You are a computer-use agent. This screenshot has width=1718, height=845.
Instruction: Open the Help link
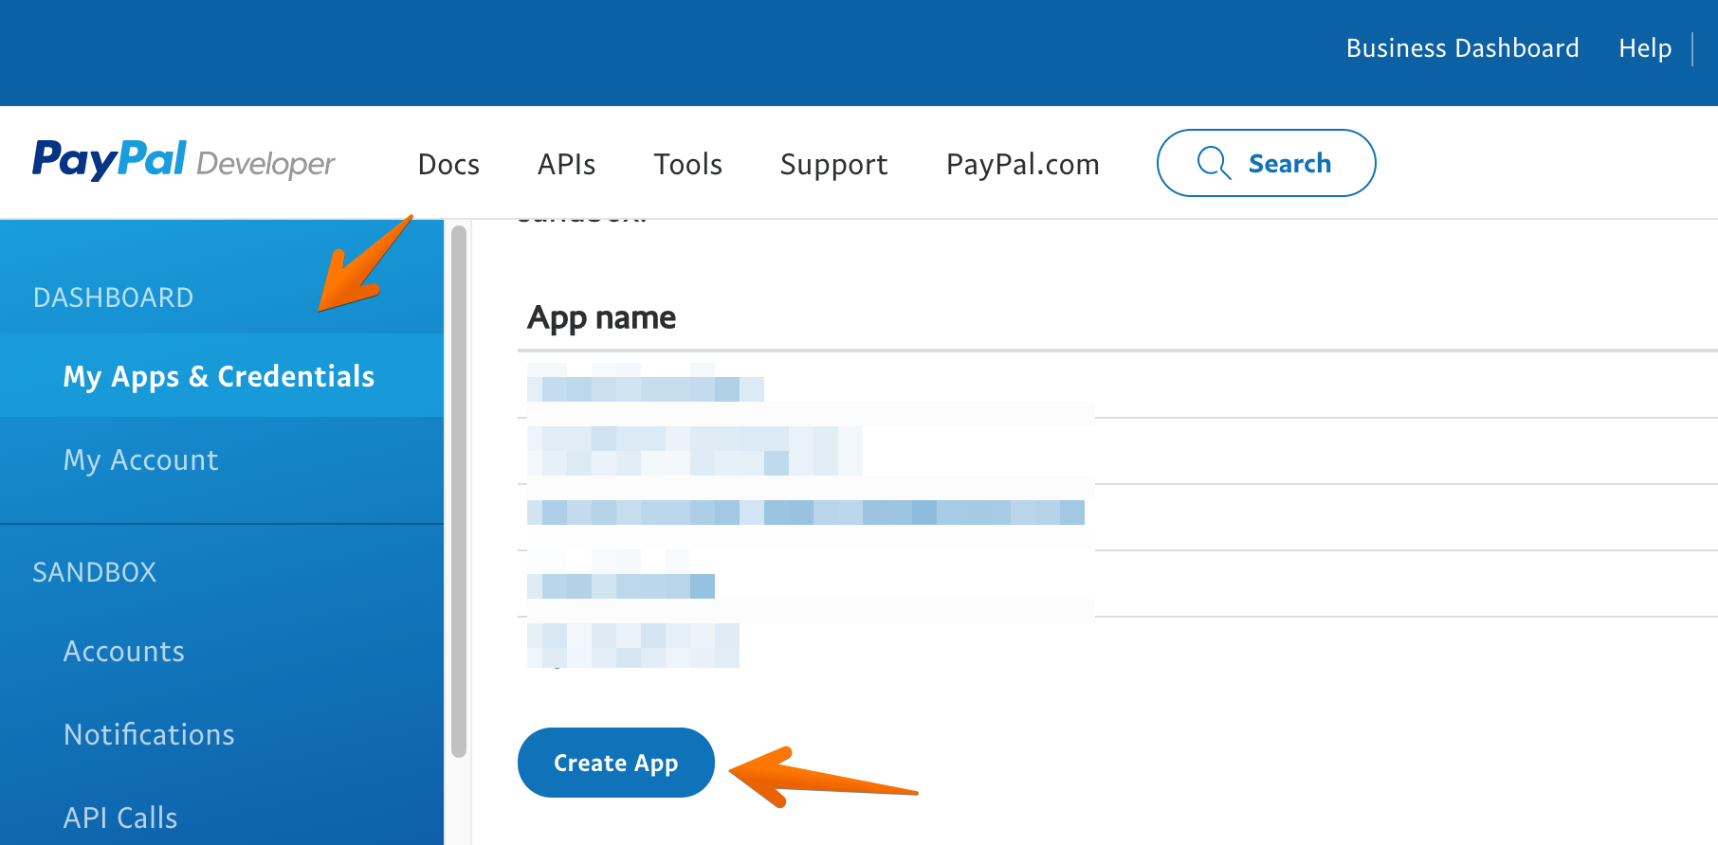[1645, 48]
